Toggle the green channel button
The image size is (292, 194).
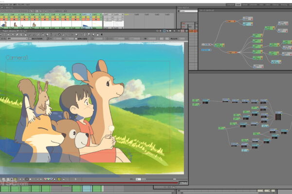tap(48, 179)
